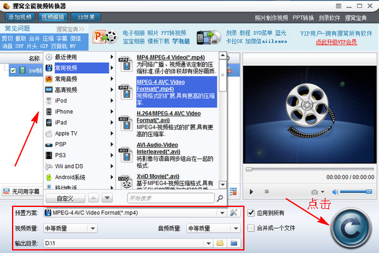Expand the Wii and DS submenu arrow

point(112,166)
